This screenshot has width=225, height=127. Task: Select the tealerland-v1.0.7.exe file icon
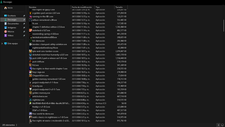[x=30, y=30]
